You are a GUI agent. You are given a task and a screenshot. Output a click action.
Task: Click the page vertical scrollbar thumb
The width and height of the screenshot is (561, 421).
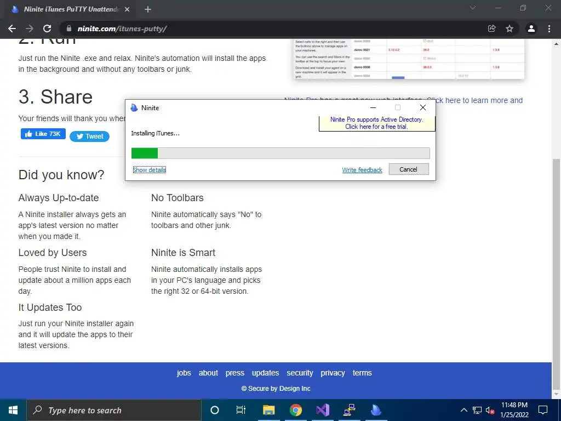pyautogui.click(x=556, y=273)
